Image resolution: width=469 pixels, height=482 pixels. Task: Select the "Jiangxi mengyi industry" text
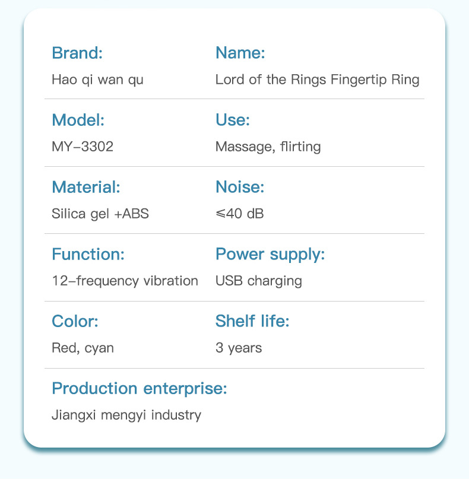126,415
